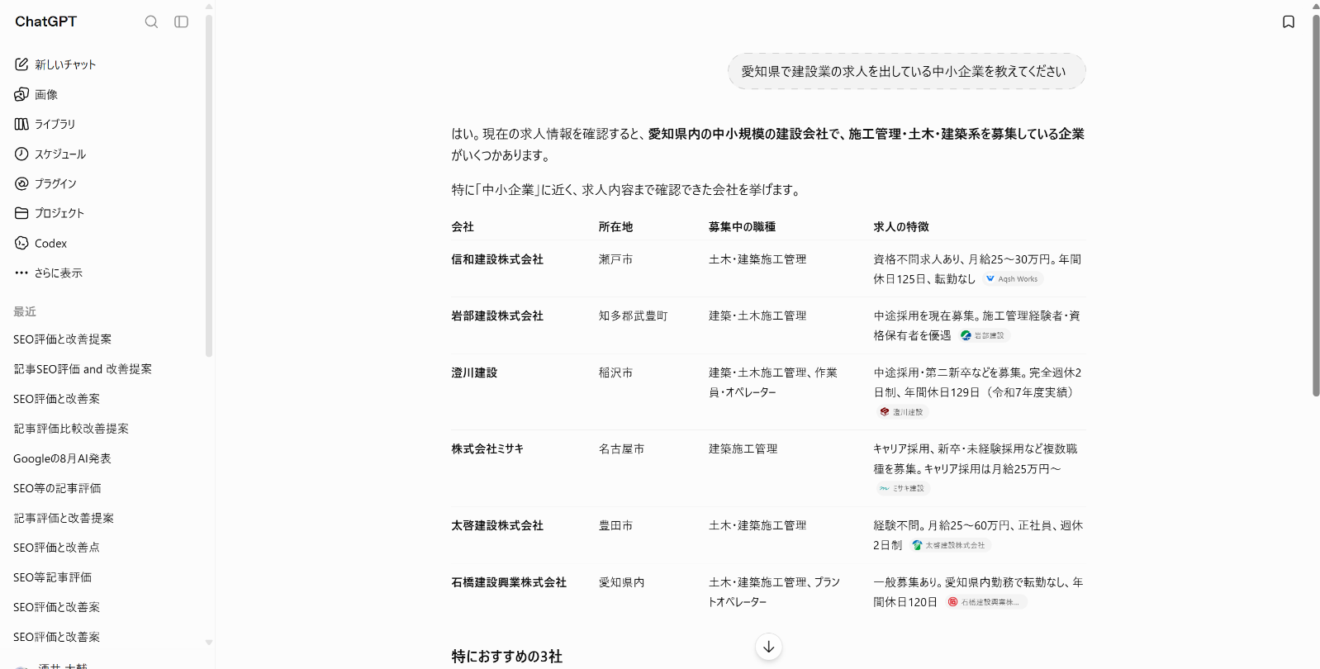
Task: Click the sidebar scroll down arrow
Action: (x=209, y=642)
